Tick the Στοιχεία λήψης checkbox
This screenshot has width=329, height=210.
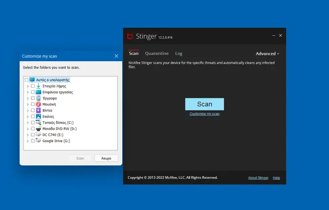(x=33, y=86)
